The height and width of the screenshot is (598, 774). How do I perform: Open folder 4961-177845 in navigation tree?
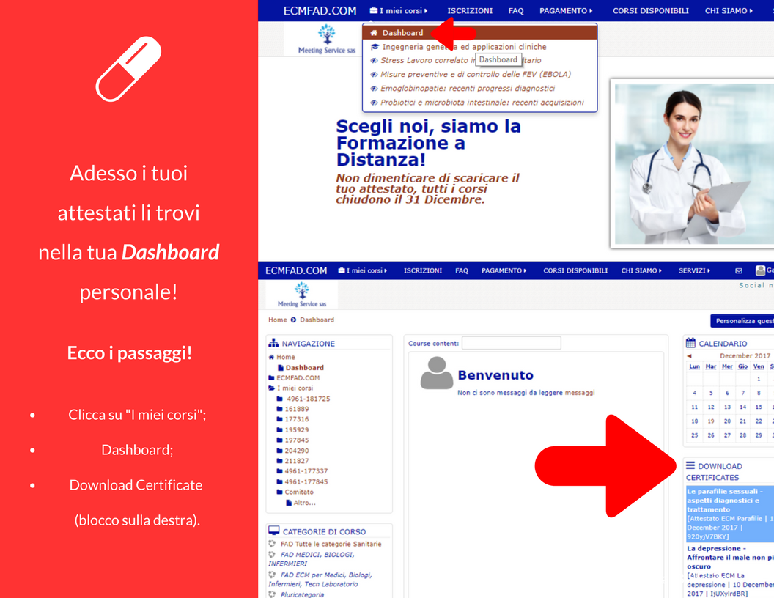point(306,482)
